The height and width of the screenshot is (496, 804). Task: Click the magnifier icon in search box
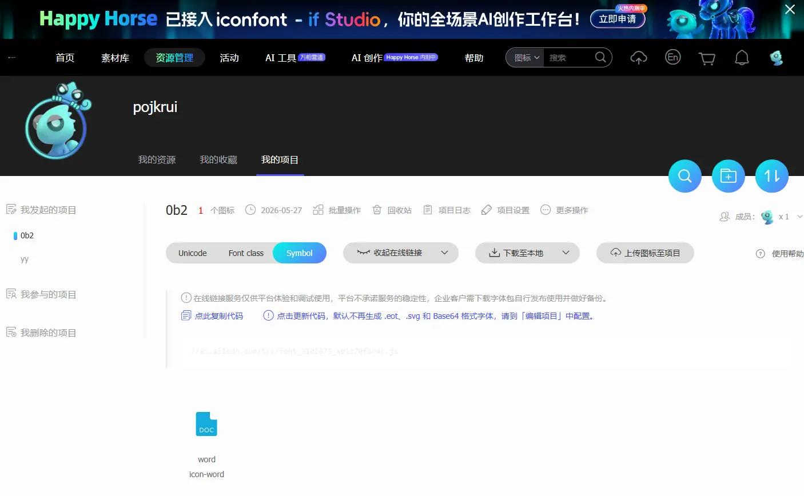pos(600,57)
